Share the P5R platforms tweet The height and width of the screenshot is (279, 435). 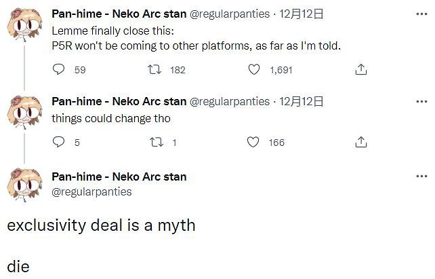361,69
